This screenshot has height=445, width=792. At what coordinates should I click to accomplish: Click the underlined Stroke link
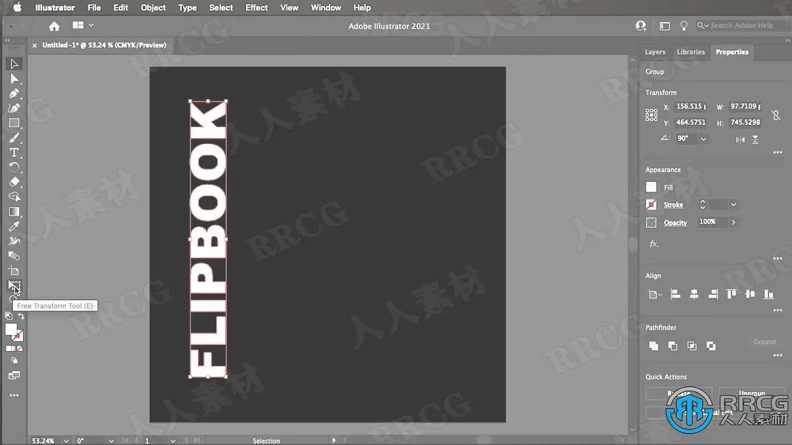click(x=674, y=205)
